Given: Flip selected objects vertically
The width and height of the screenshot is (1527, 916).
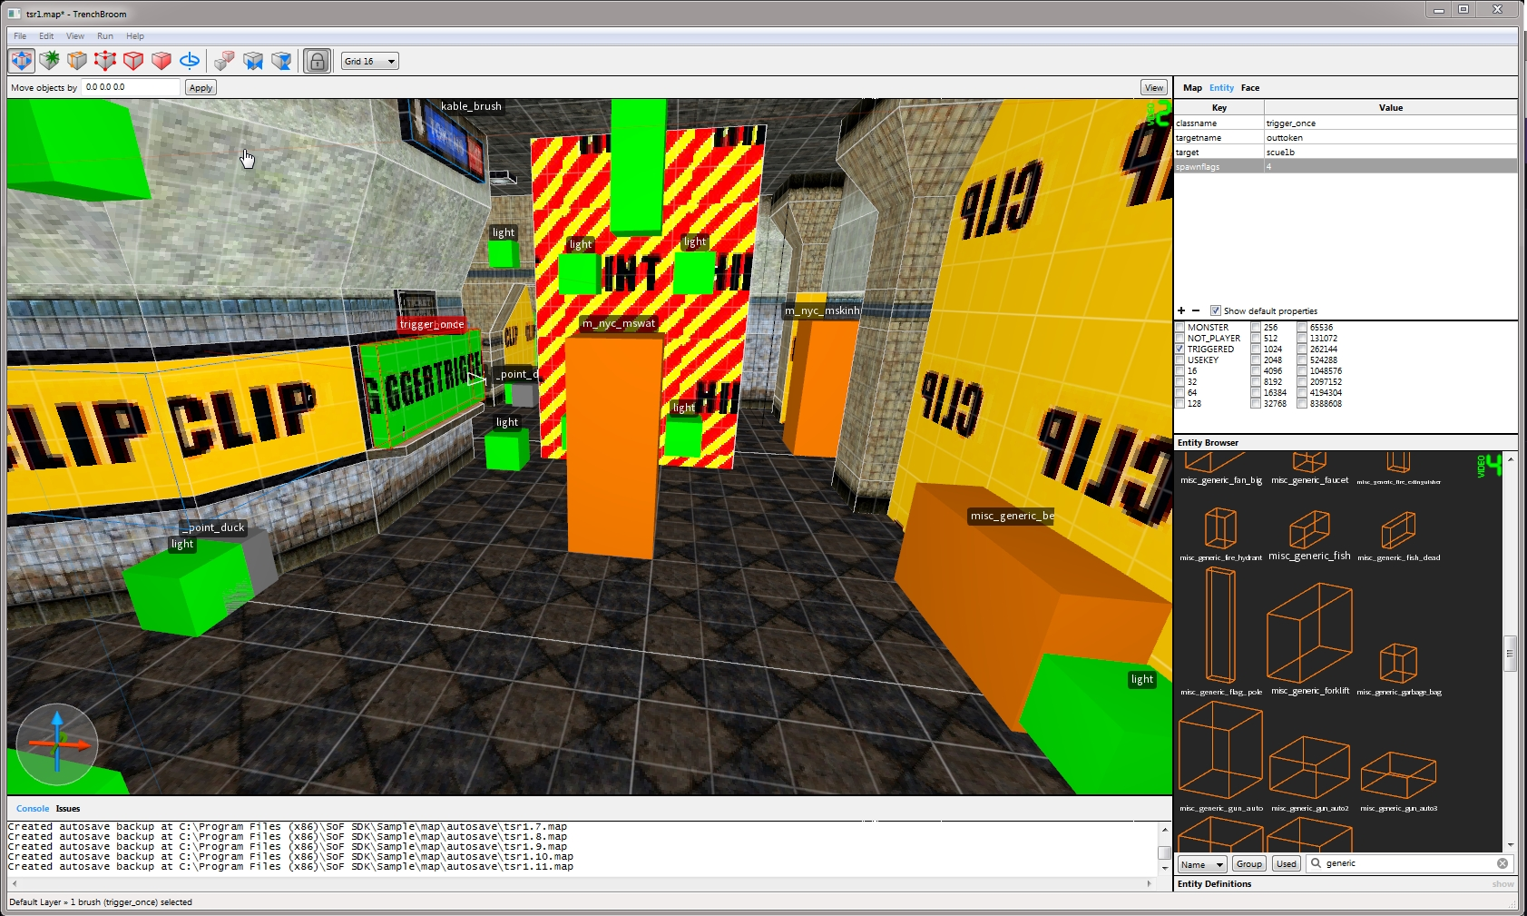Looking at the screenshot, I should tap(281, 61).
